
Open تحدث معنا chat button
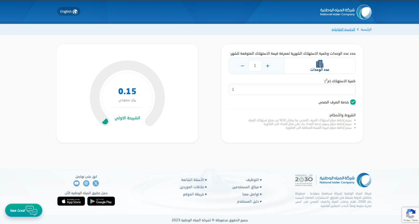coord(24,210)
